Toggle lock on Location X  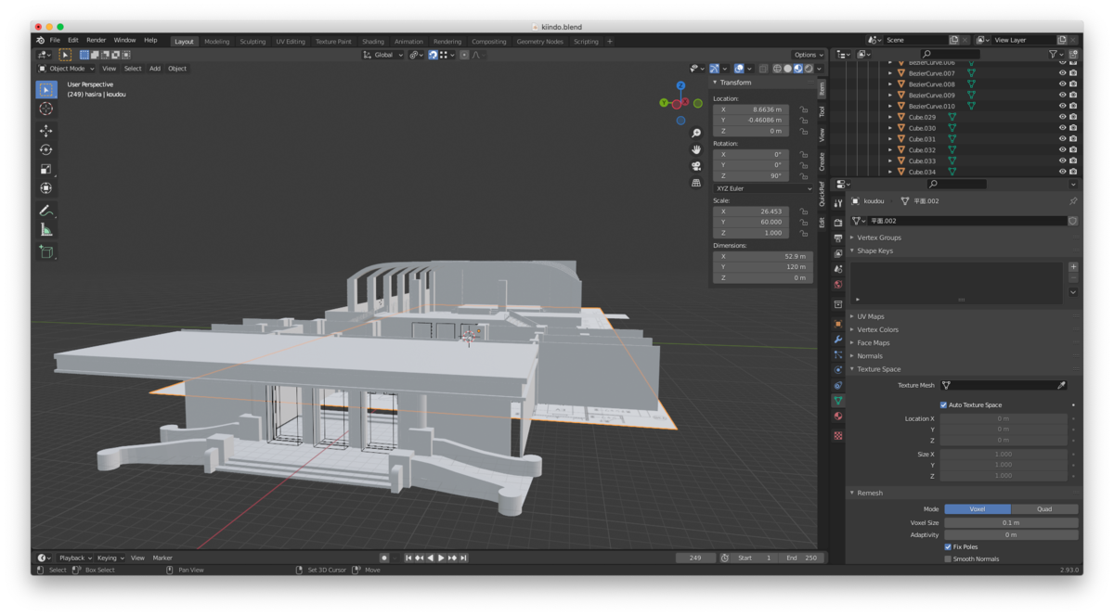(804, 109)
